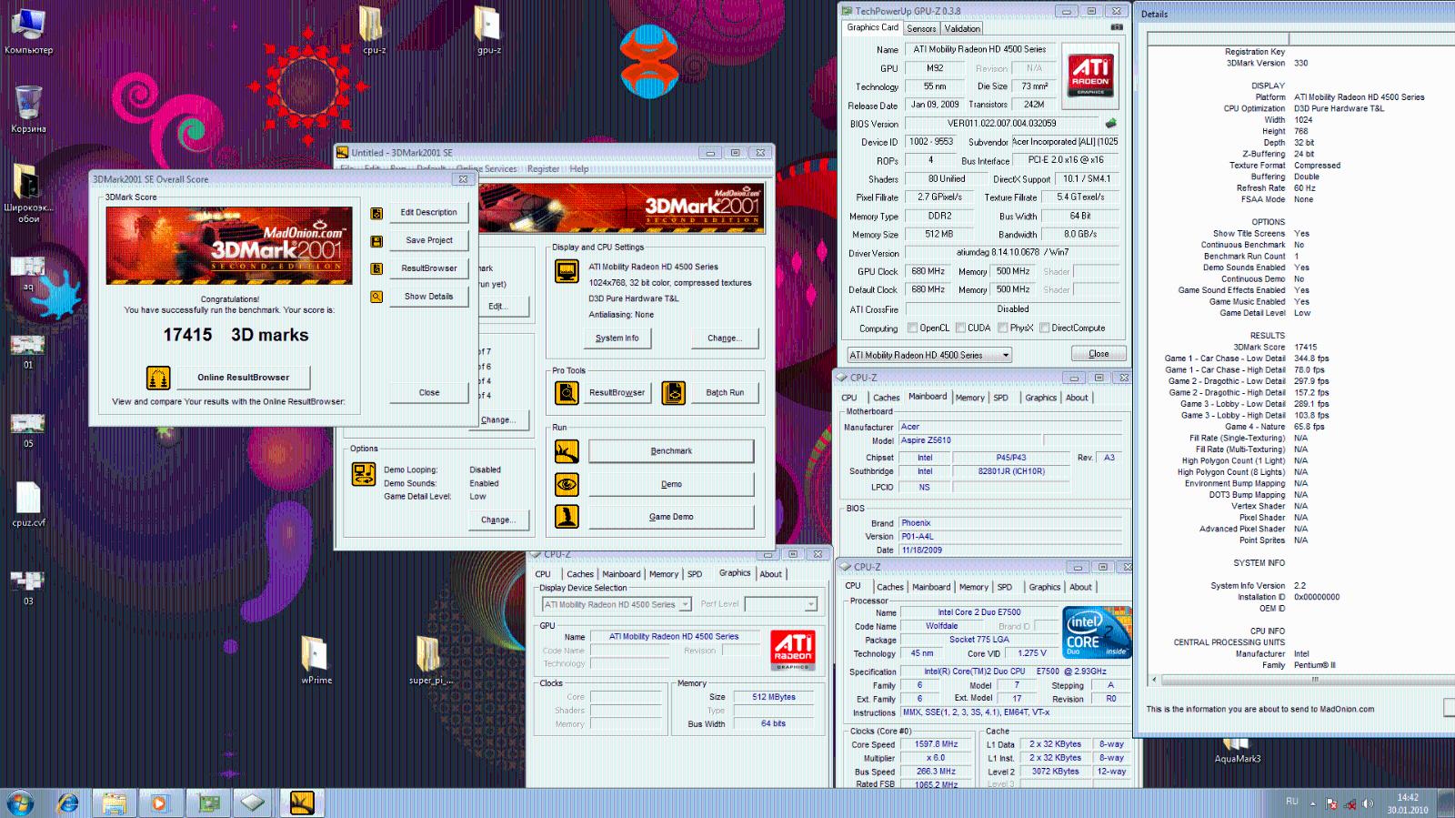Click the ATI Radeon logo in GPU-Z
The image size is (1455, 818).
[1089, 75]
